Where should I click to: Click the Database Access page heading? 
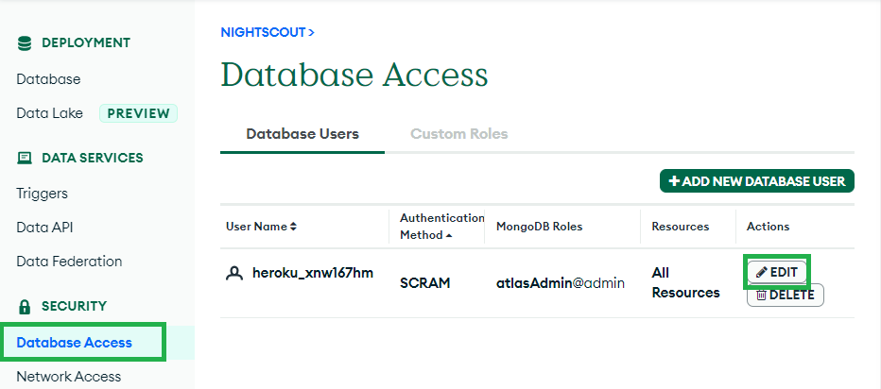[354, 76]
